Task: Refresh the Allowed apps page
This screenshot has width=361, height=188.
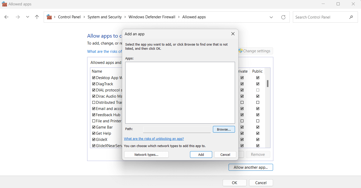Action: (x=283, y=17)
